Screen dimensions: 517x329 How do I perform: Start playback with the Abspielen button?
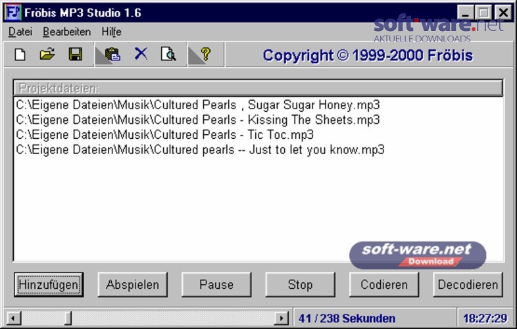[x=133, y=285]
